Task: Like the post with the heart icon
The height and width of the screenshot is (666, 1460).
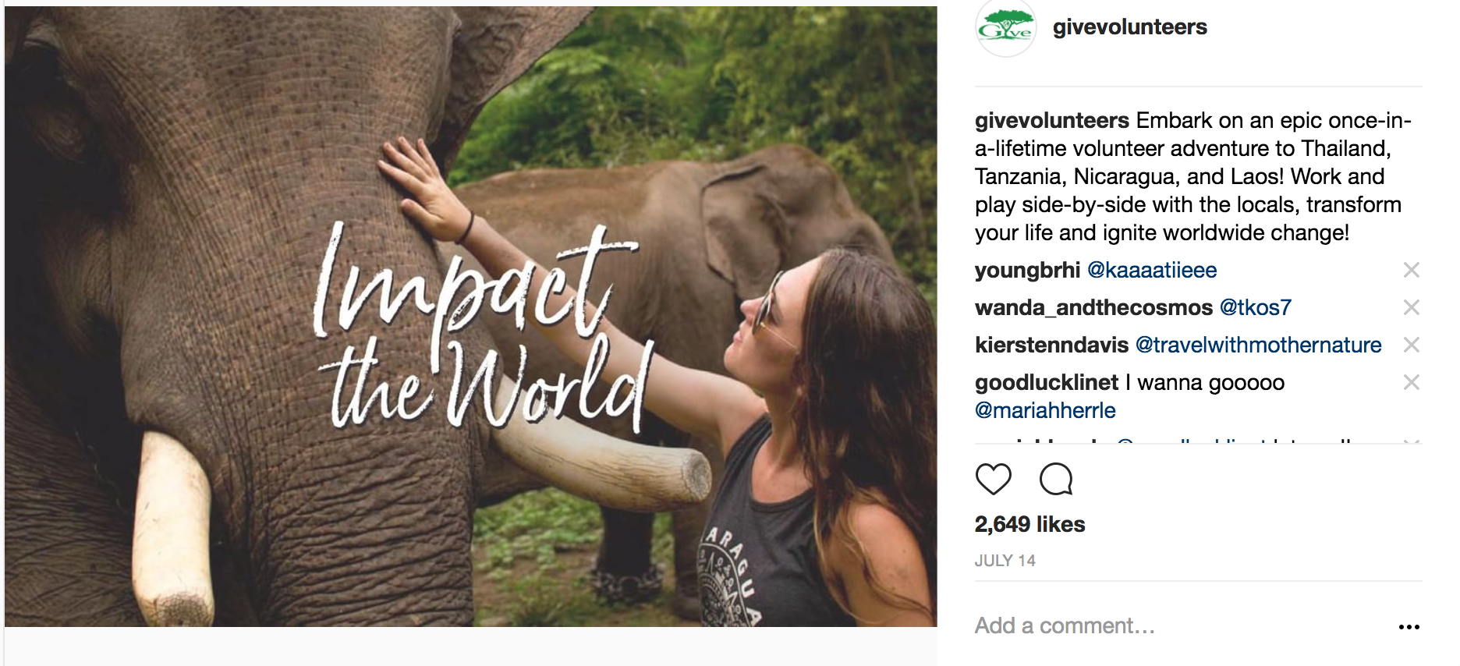Action: pyautogui.click(x=993, y=479)
